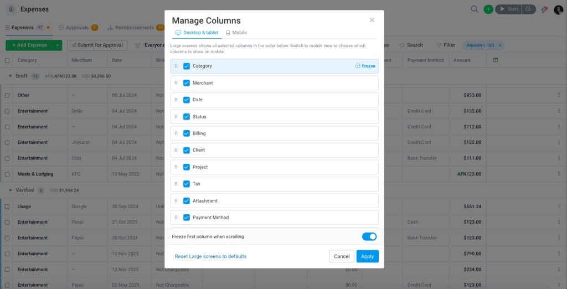This screenshot has width=567, height=289.
Task: Click the user avatar in top right
Action: 558,10
